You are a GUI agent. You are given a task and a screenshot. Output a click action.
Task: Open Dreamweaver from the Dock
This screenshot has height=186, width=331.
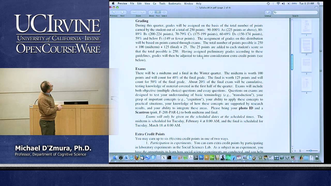pos(212,158)
